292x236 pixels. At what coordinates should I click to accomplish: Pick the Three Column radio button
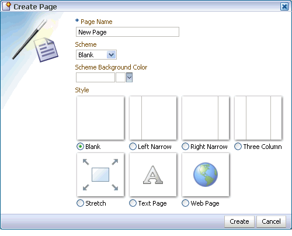pos(238,147)
